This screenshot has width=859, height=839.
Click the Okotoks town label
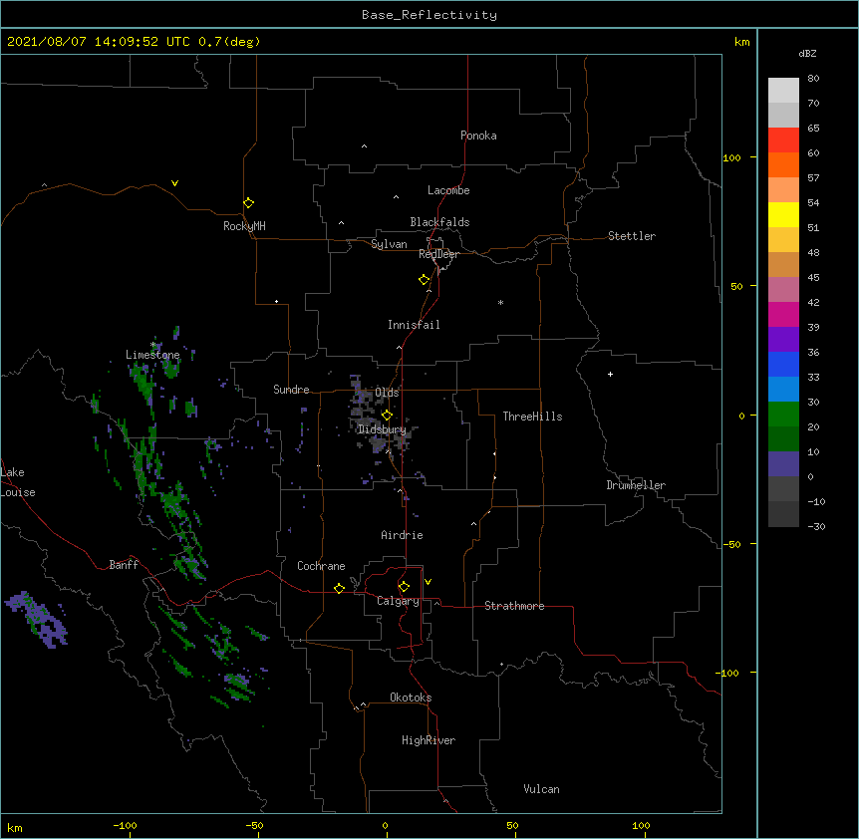click(x=411, y=698)
